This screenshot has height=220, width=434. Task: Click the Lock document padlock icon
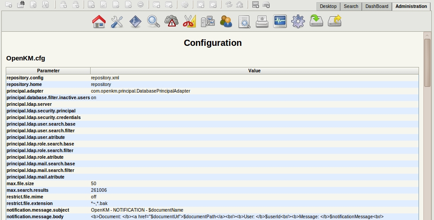[x=63, y=4]
